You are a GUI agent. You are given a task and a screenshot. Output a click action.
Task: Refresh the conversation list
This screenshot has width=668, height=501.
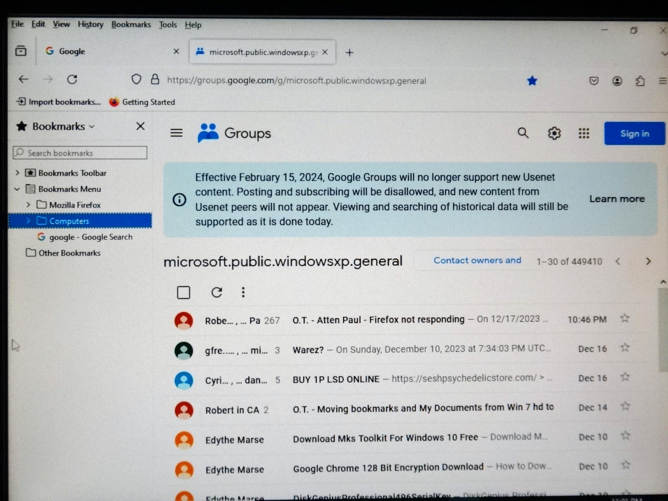[216, 292]
